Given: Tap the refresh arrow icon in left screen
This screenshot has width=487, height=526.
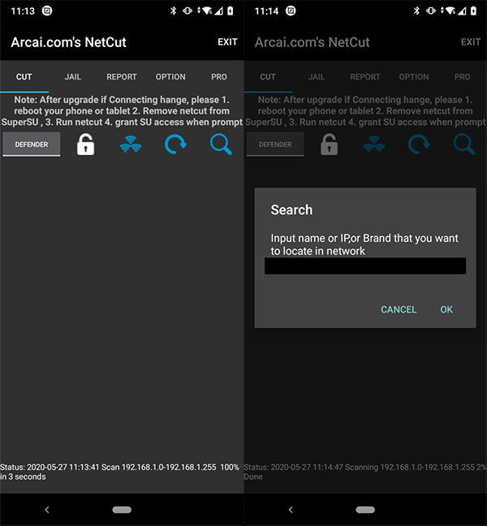Looking at the screenshot, I should [175, 144].
